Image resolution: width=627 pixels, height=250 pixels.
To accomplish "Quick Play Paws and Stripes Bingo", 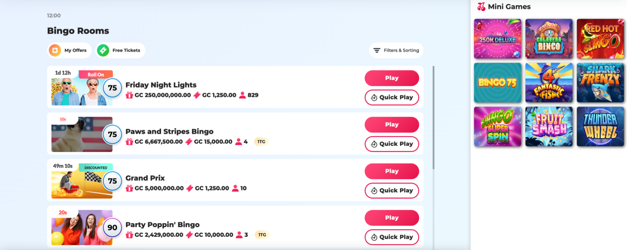I will pyautogui.click(x=391, y=144).
